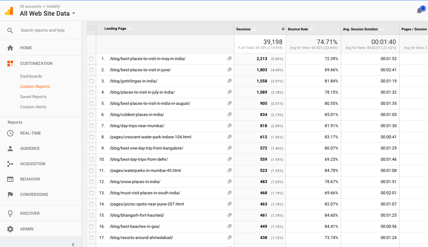Open the best-places-to-visit-in-may-in-india page in a new window icon
This screenshot has width=428, height=247.
(x=229, y=59)
